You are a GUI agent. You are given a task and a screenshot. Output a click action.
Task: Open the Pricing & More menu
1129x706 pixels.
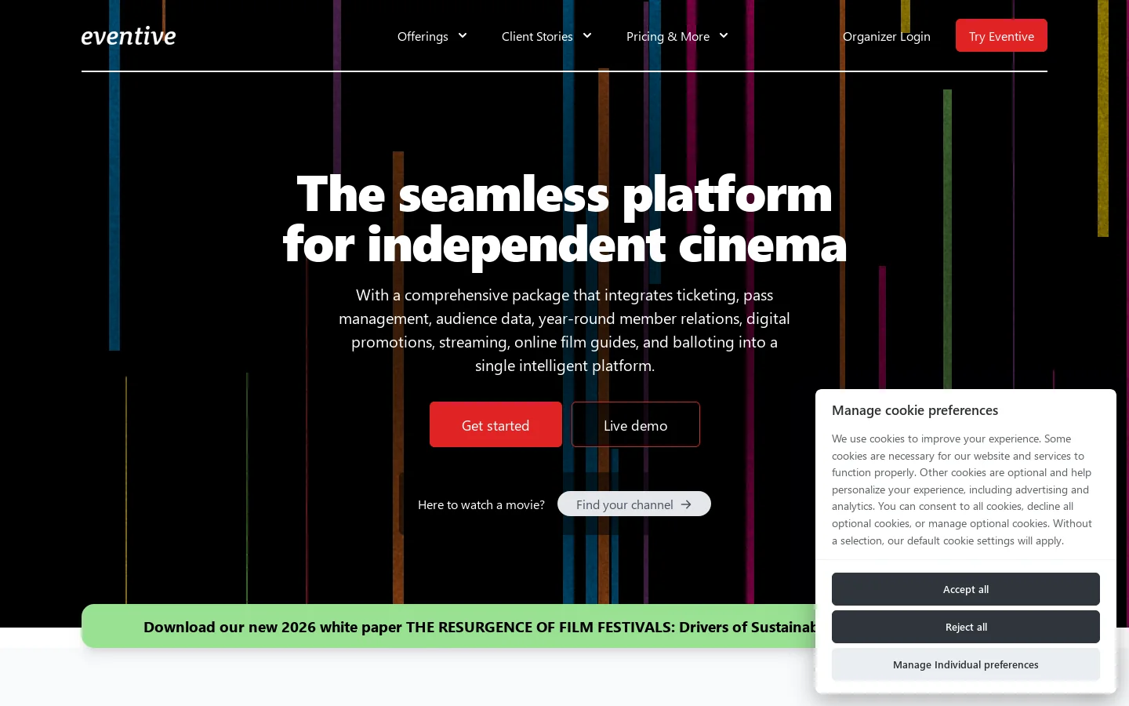677,36
